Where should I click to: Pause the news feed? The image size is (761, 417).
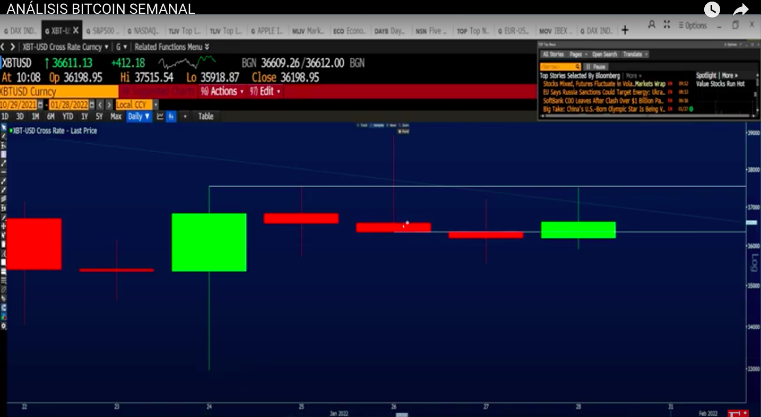596,67
